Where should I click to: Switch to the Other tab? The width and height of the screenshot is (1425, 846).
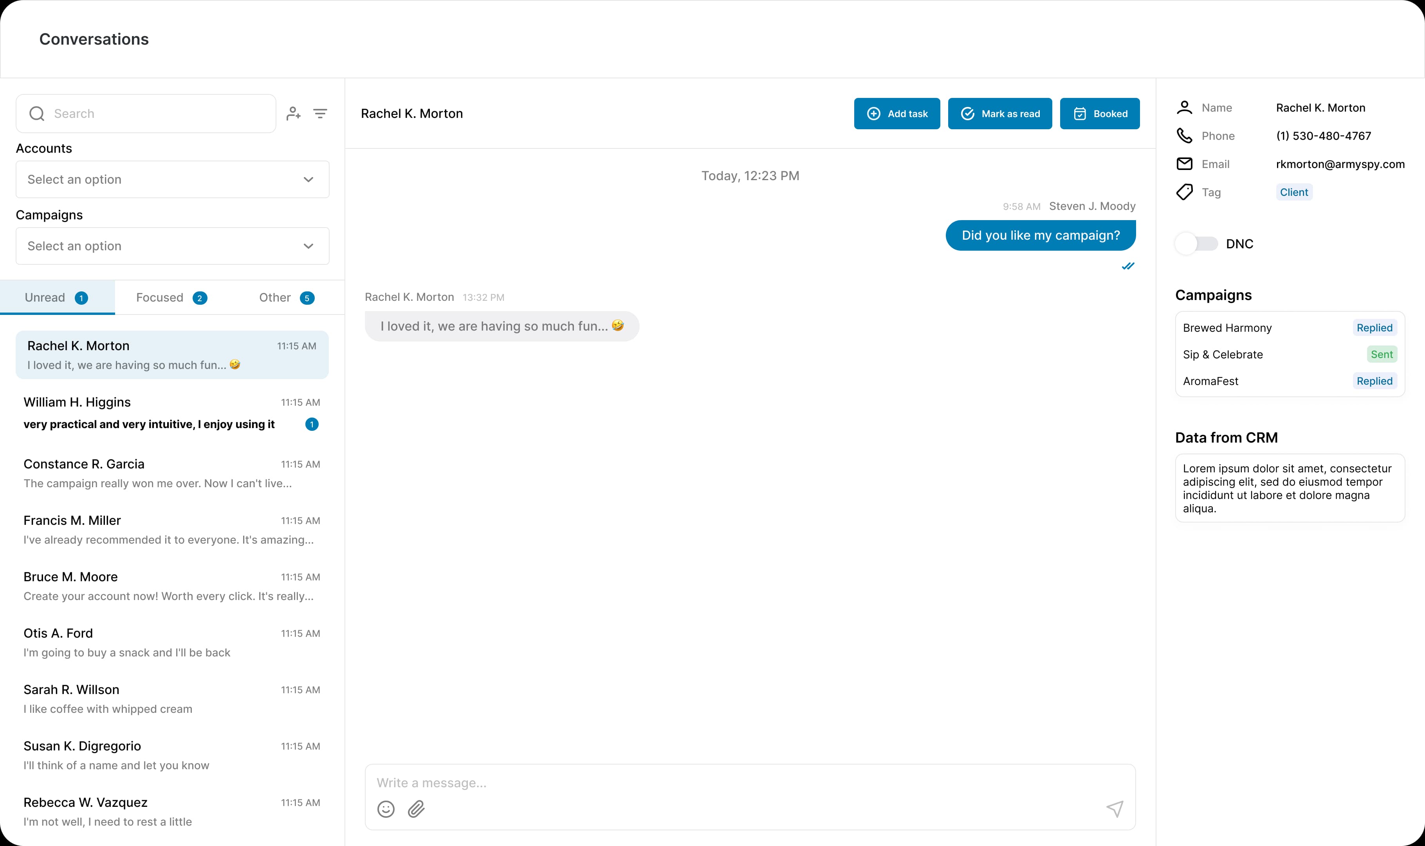(287, 298)
